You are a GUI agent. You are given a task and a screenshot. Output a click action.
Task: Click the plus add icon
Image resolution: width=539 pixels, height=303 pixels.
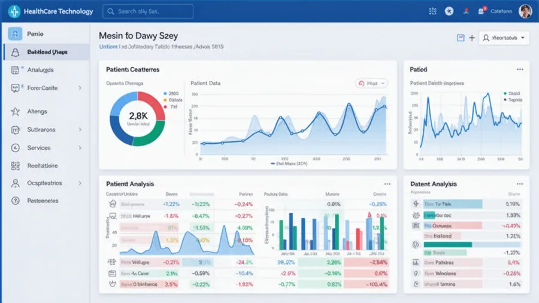[472, 38]
